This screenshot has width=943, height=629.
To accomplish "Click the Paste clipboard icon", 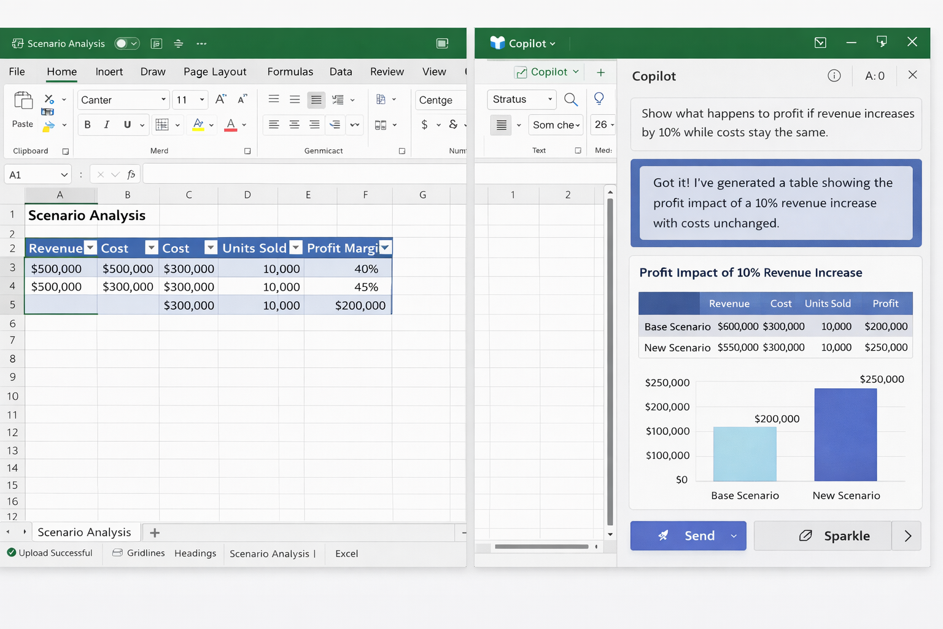I will tap(23, 101).
